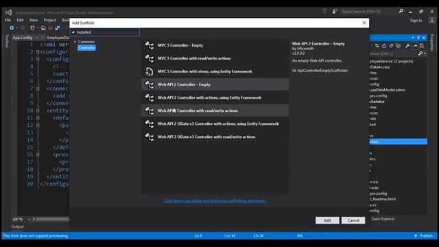Click Refresh in Solution Explorer toolbar

click(384, 46)
